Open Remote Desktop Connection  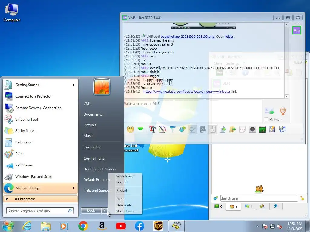[x=41, y=108]
